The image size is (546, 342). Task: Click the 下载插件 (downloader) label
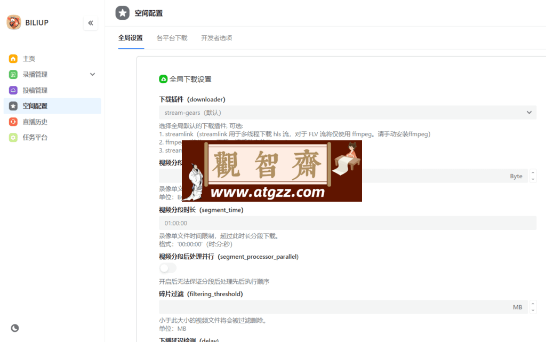(x=192, y=100)
